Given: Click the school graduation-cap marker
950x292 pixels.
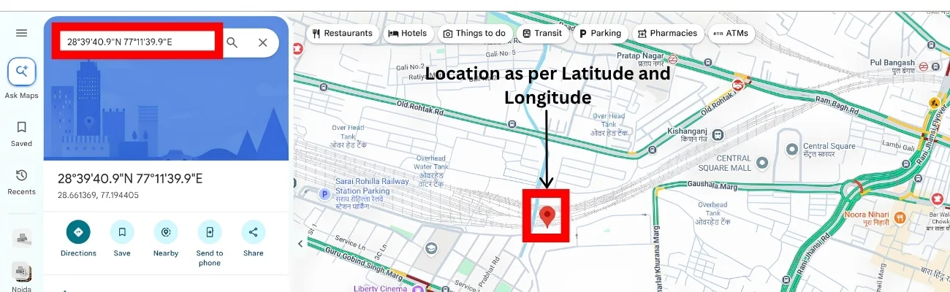Looking at the screenshot, I should click(432, 248).
